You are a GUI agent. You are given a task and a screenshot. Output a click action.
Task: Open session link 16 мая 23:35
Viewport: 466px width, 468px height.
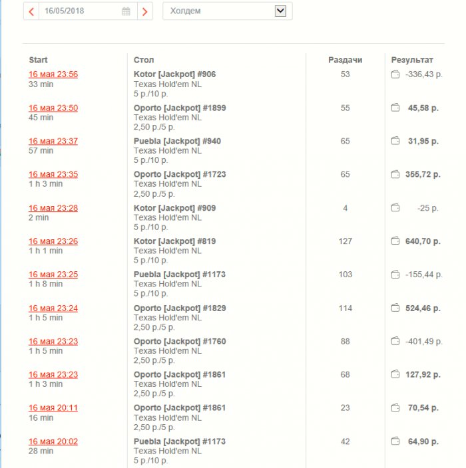[x=53, y=174]
